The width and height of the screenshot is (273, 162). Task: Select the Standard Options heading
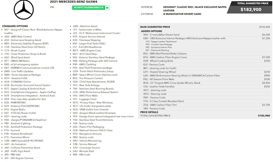click(15, 26)
